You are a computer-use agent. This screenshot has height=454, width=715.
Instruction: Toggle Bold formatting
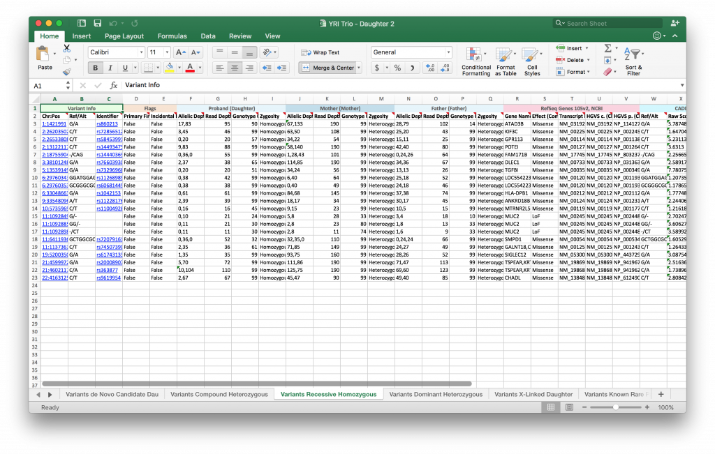(95, 68)
